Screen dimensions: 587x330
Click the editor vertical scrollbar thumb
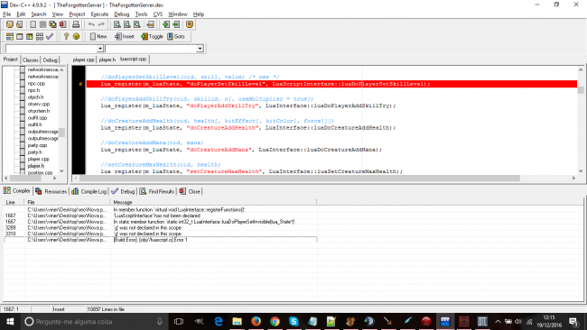click(x=581, y=90)
